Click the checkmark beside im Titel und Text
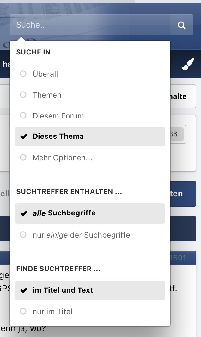This screenshot has height=337, width=201. 23,290
